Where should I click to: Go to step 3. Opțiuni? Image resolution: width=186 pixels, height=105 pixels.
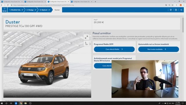click(x=45, y=10)
